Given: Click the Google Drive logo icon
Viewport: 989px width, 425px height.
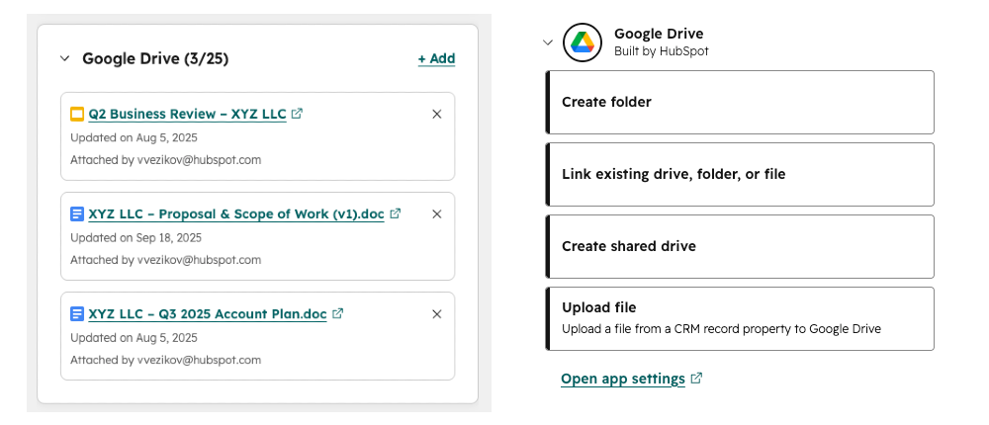Looking at the screenshot, I should click(x=583, y=42).
